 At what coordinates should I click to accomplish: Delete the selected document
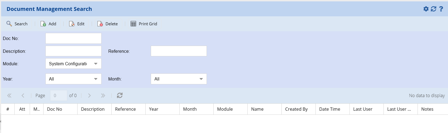108,24
